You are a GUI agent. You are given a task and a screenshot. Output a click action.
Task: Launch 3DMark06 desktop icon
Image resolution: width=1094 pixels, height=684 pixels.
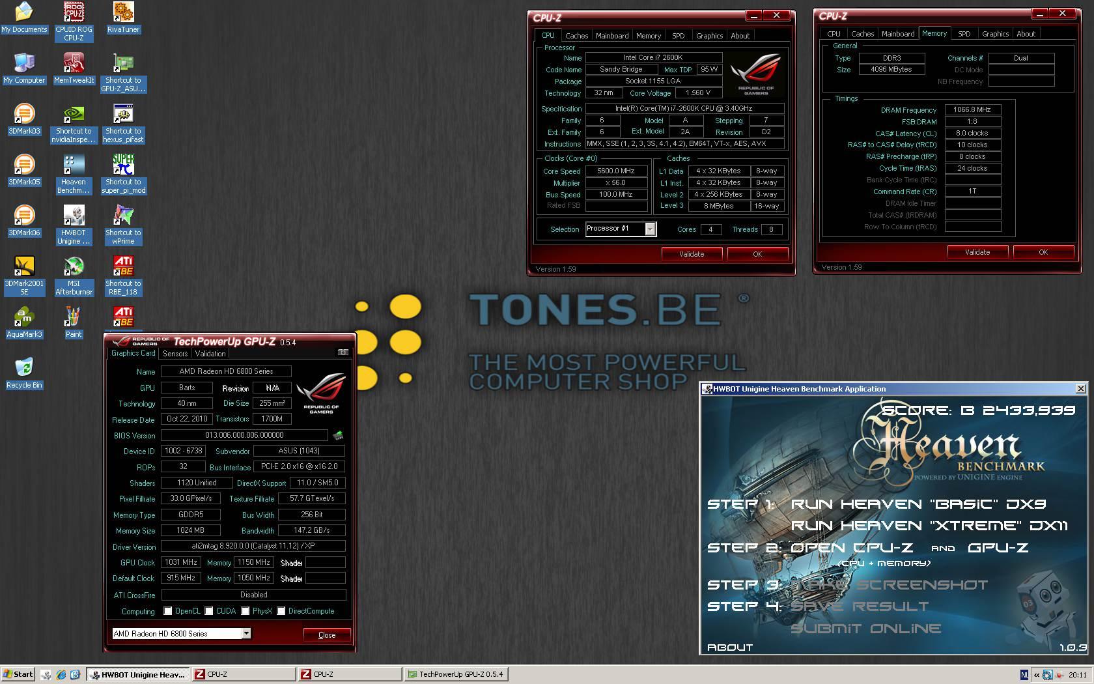[24, 221]
